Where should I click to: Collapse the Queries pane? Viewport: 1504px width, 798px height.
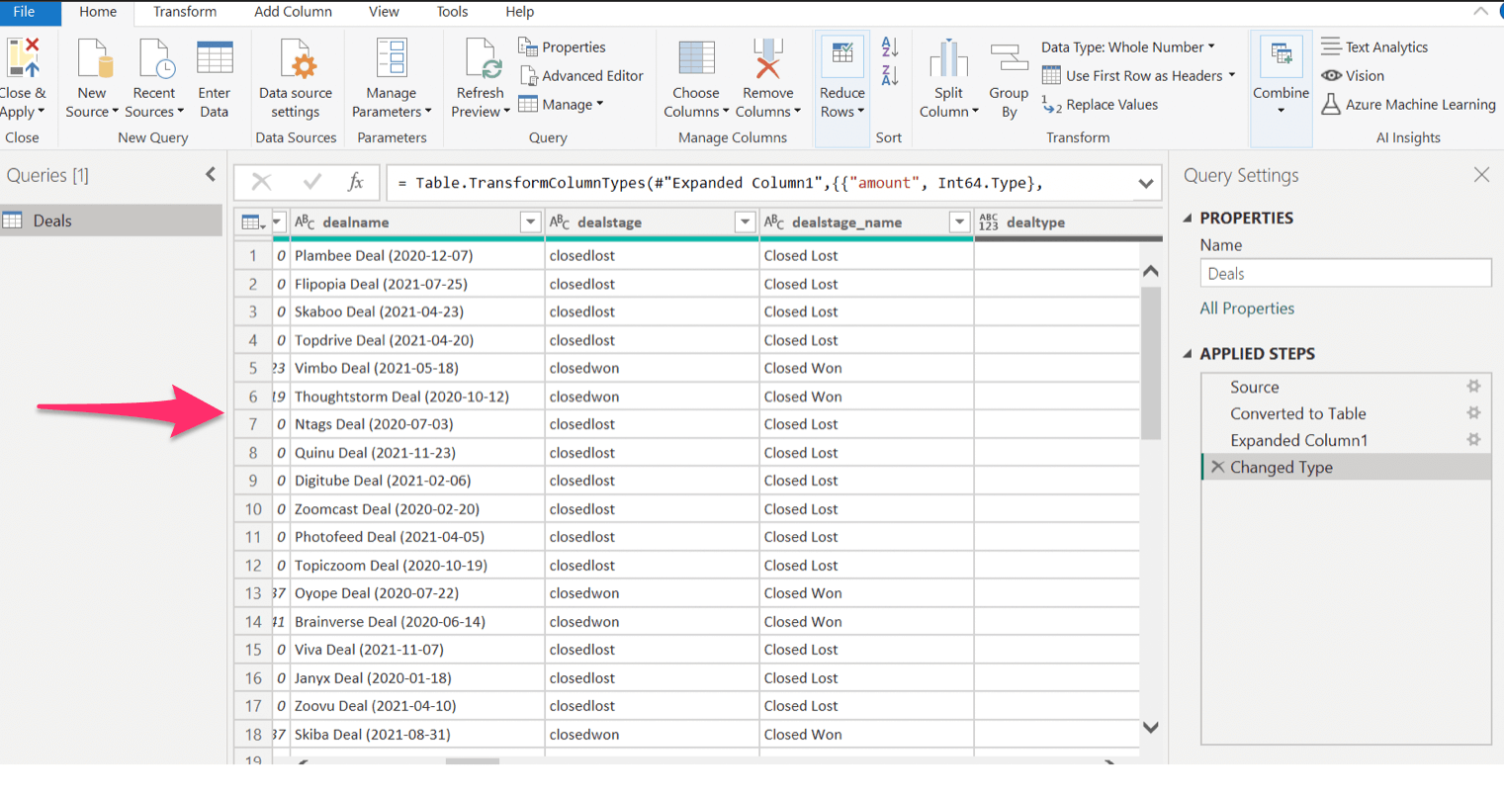pyautogui.click(x=211, y=175)
